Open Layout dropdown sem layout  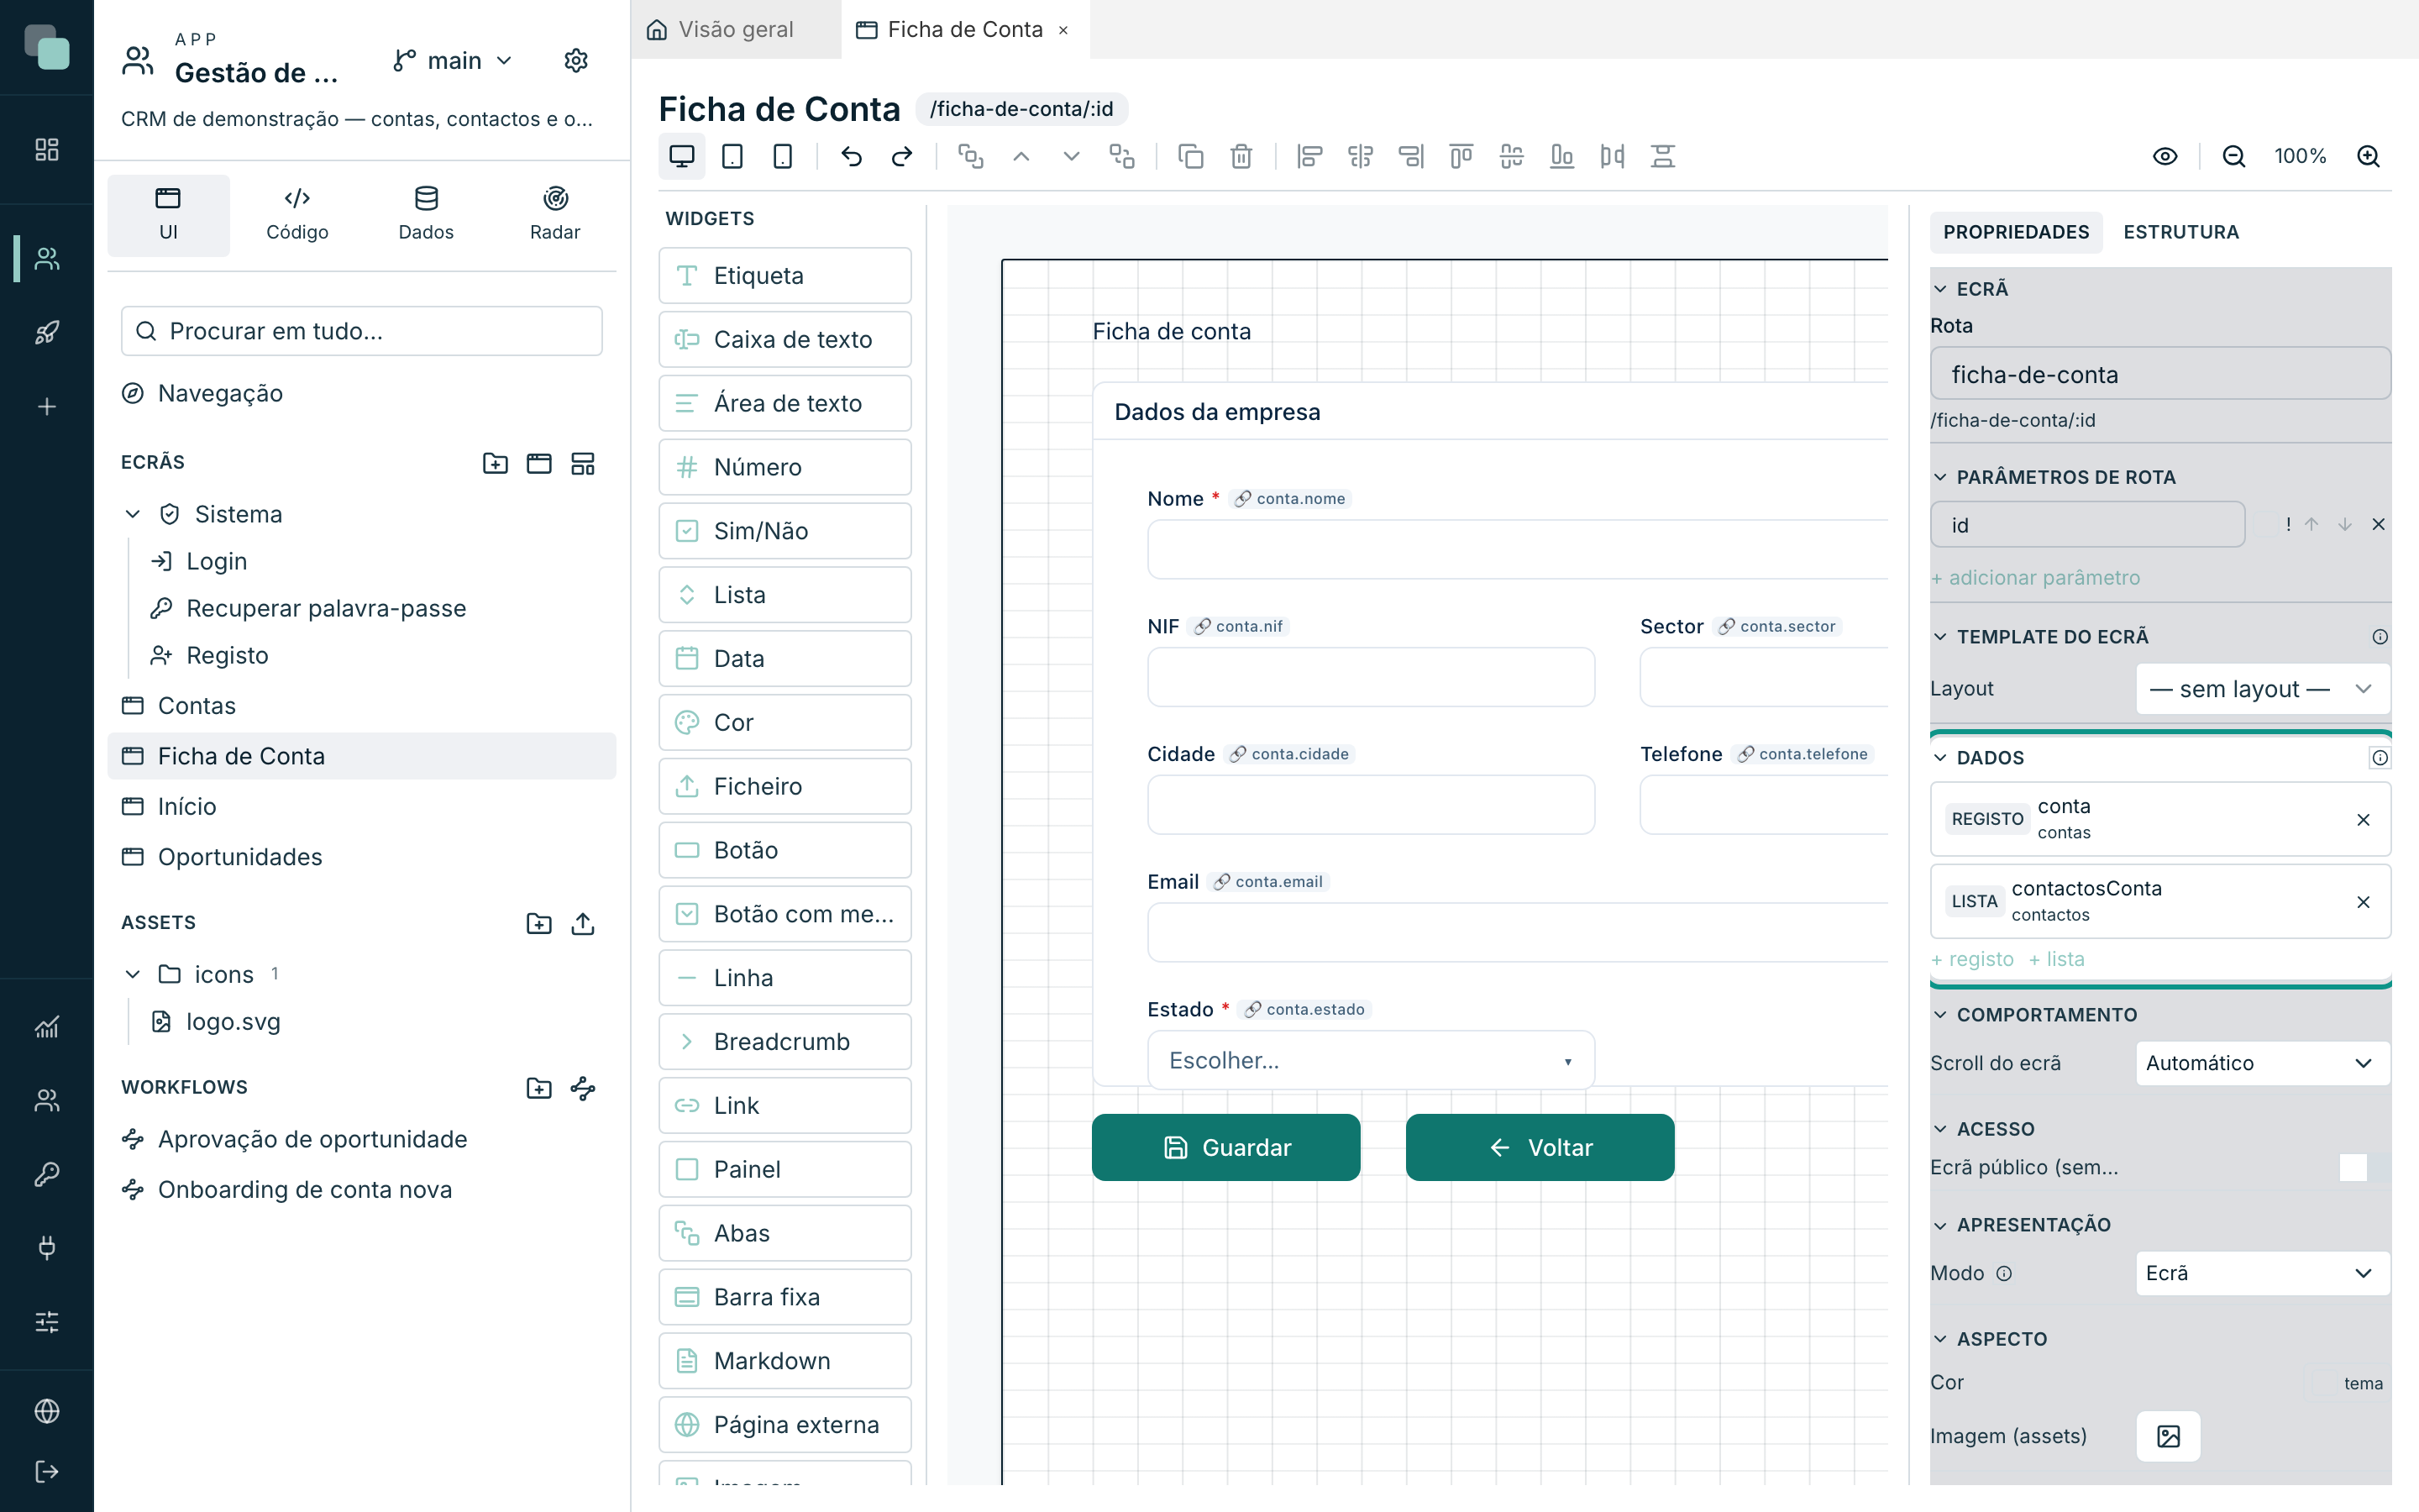click(2262, 689)
